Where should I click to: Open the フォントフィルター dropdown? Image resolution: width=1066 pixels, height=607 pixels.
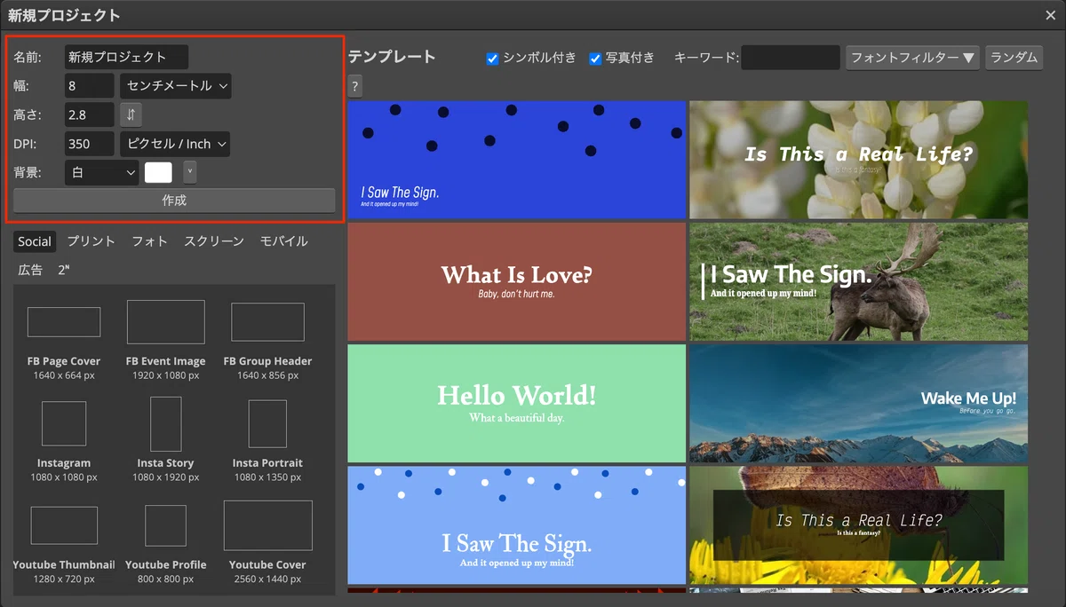(912, 58)
